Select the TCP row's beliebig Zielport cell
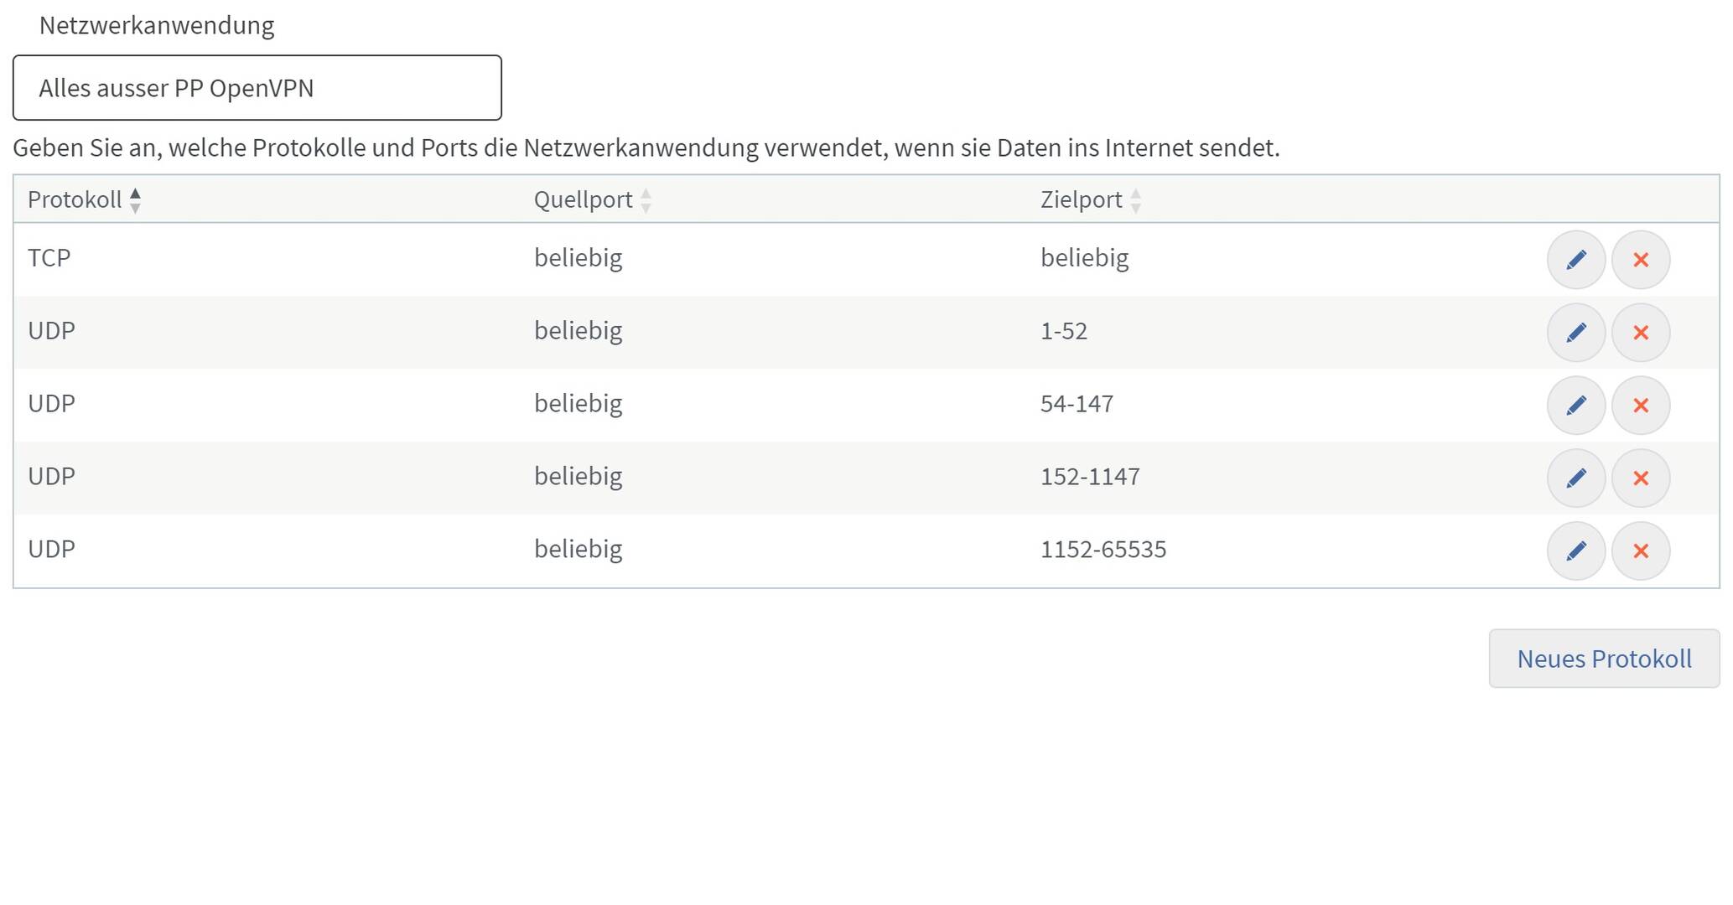This screenshot has height=905, width=1733. pyautogui.click(x=1085, y=258)
